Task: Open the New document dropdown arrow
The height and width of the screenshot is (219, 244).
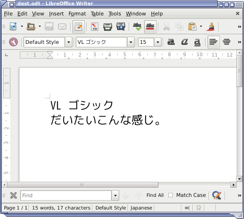Action: point(22,26)
